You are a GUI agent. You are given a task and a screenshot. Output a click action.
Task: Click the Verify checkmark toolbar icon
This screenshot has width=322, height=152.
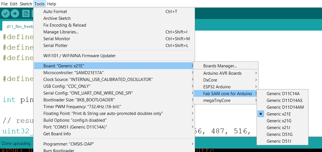[x=5, y=14]
